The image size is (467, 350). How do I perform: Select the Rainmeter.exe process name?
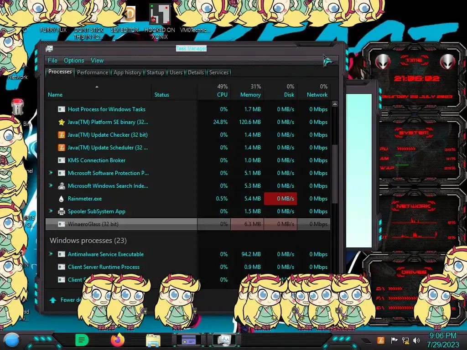tap(84, 199)
